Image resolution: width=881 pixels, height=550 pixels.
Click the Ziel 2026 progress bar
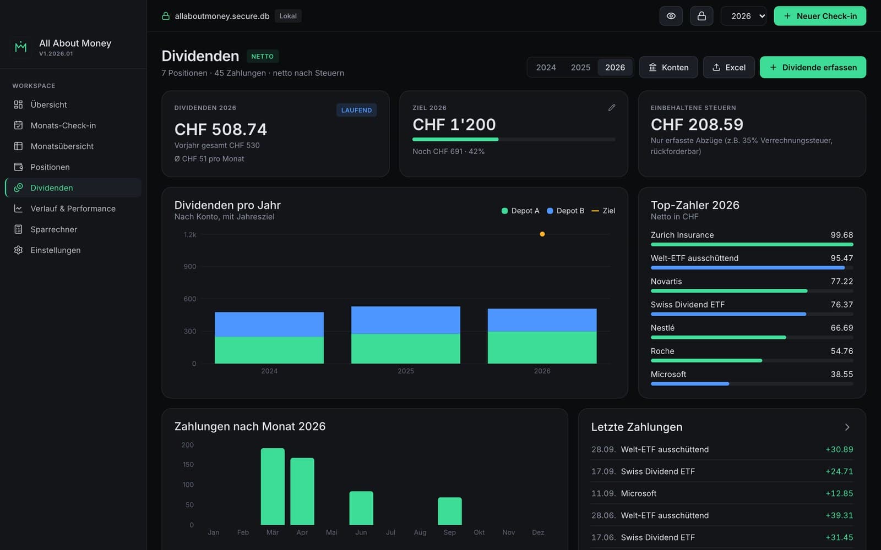click(514, 140)
